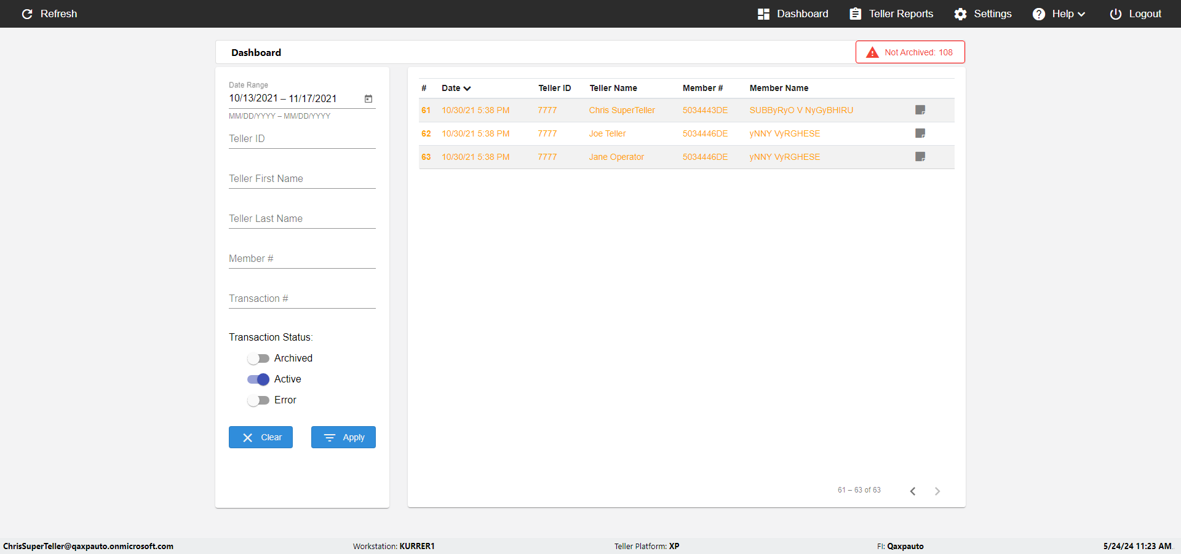
Task: Click the Workstation KURRER1 status text
Action: point(394,546)
